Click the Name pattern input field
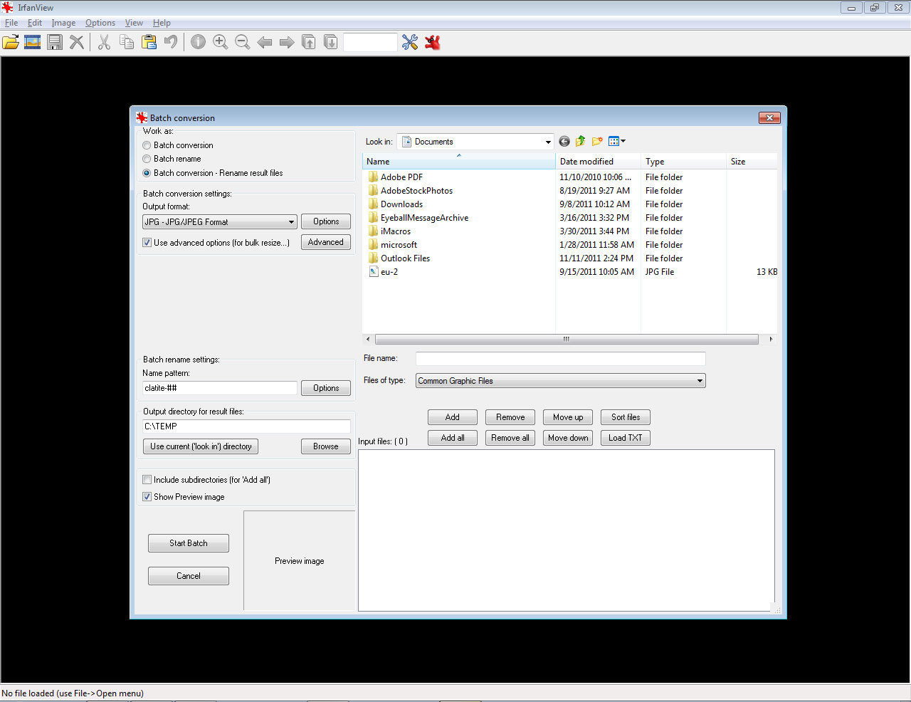The height and width of the screenshot is (702, 911). [220, 388]
